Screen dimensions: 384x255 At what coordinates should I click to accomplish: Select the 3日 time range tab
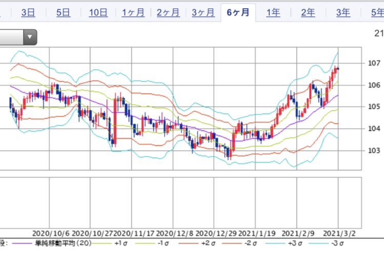pos(28,12)
